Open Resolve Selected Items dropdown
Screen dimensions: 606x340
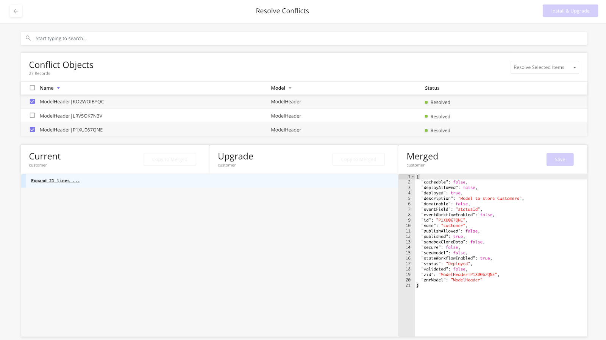(544, 67)
